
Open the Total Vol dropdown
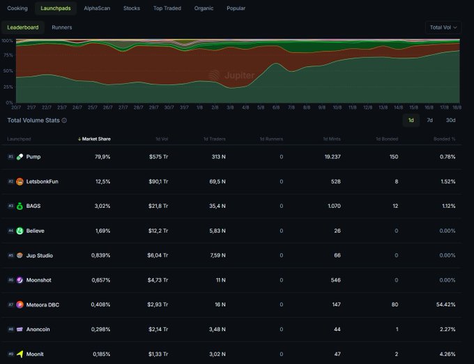tap(443, 27)
